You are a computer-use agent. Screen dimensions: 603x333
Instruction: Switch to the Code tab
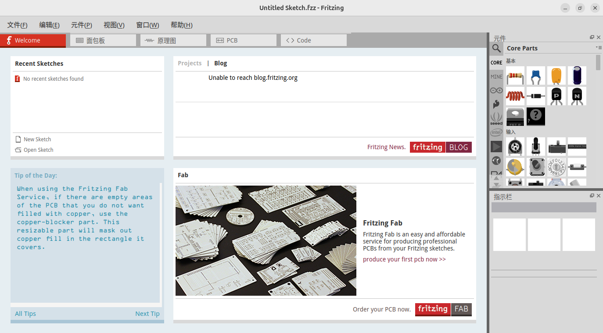[314, 40]
